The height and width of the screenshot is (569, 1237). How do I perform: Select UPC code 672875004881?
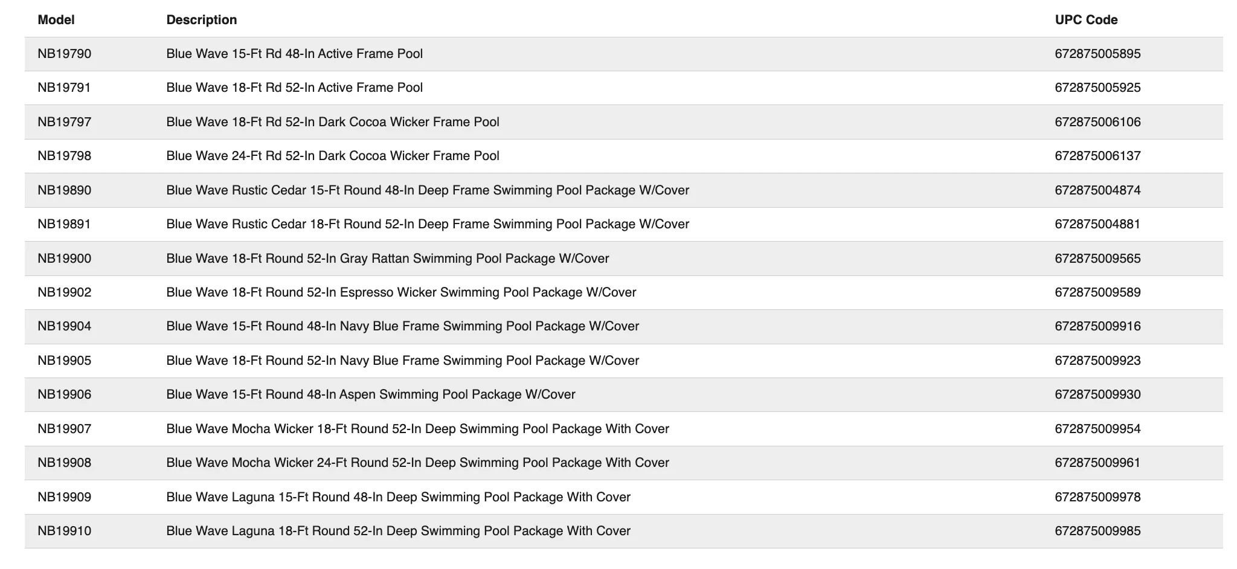[1097, 224]
